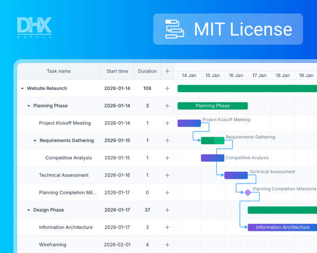Click Technical Assessment start date 2026-01-16
317x253 pixels.
118,175
